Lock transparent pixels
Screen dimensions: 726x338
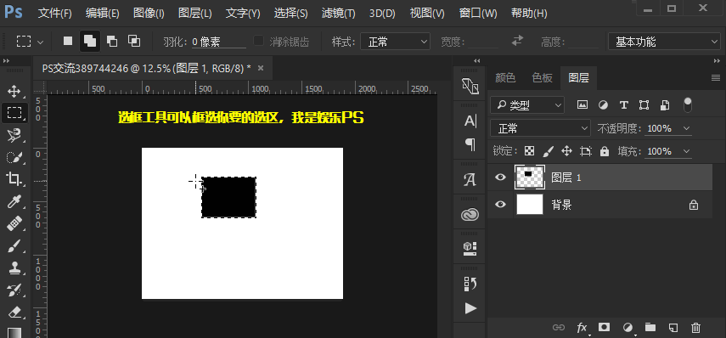point(530,151)
